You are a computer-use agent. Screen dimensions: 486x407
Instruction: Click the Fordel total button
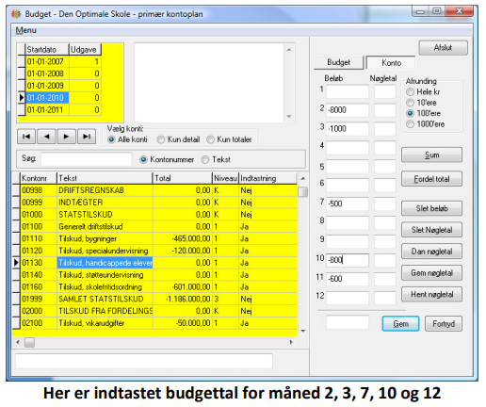pyautogui.click(x=431, y=179)
